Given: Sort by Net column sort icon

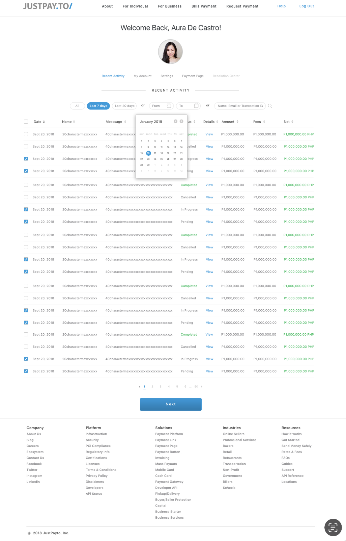Looking at the screenshot, I should pos(292,122).
